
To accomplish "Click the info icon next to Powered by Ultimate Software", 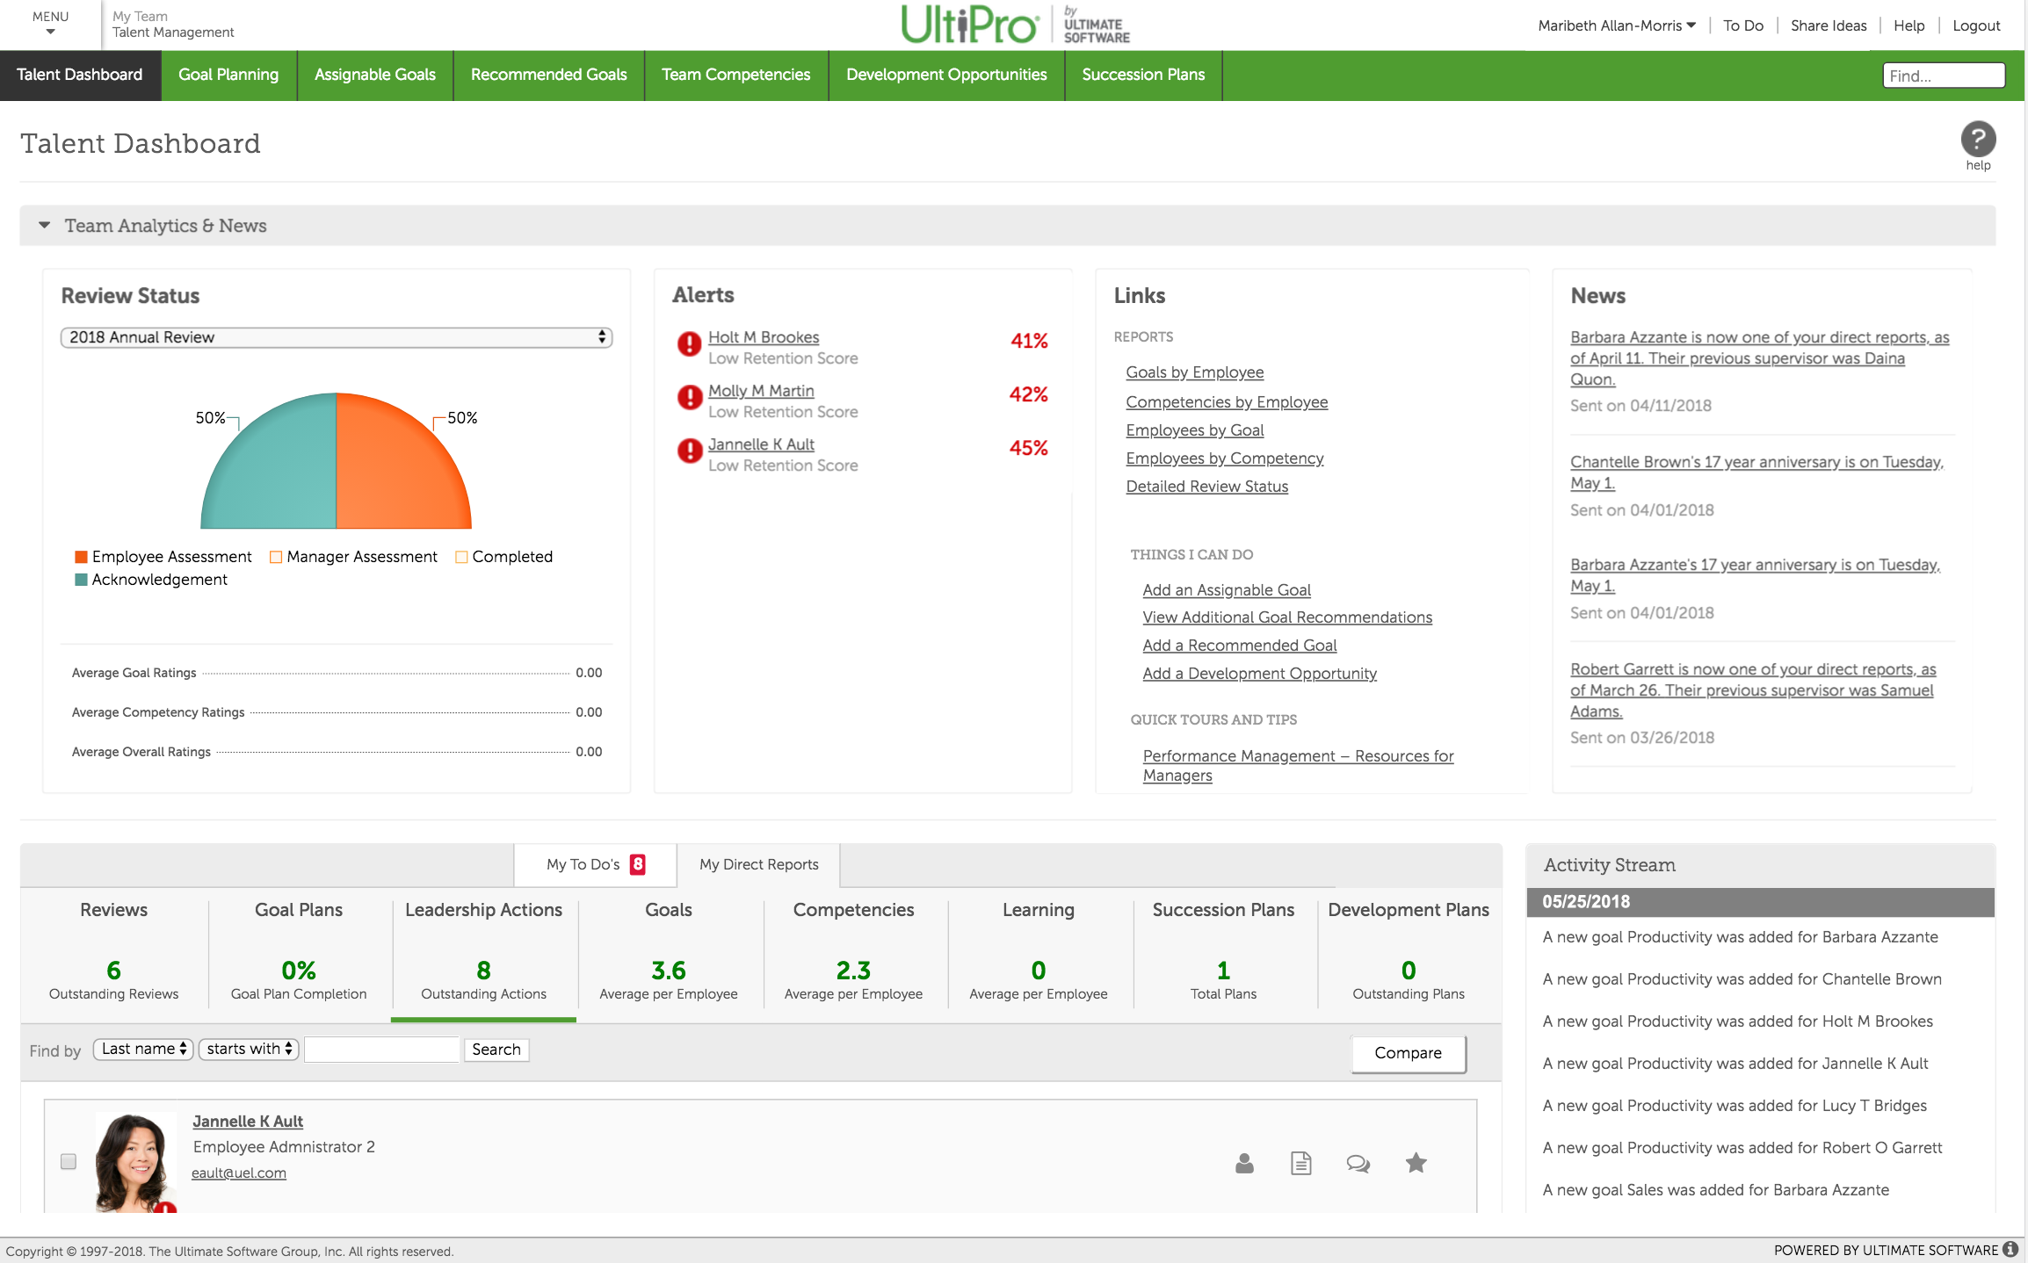I will [2010, 1248].
